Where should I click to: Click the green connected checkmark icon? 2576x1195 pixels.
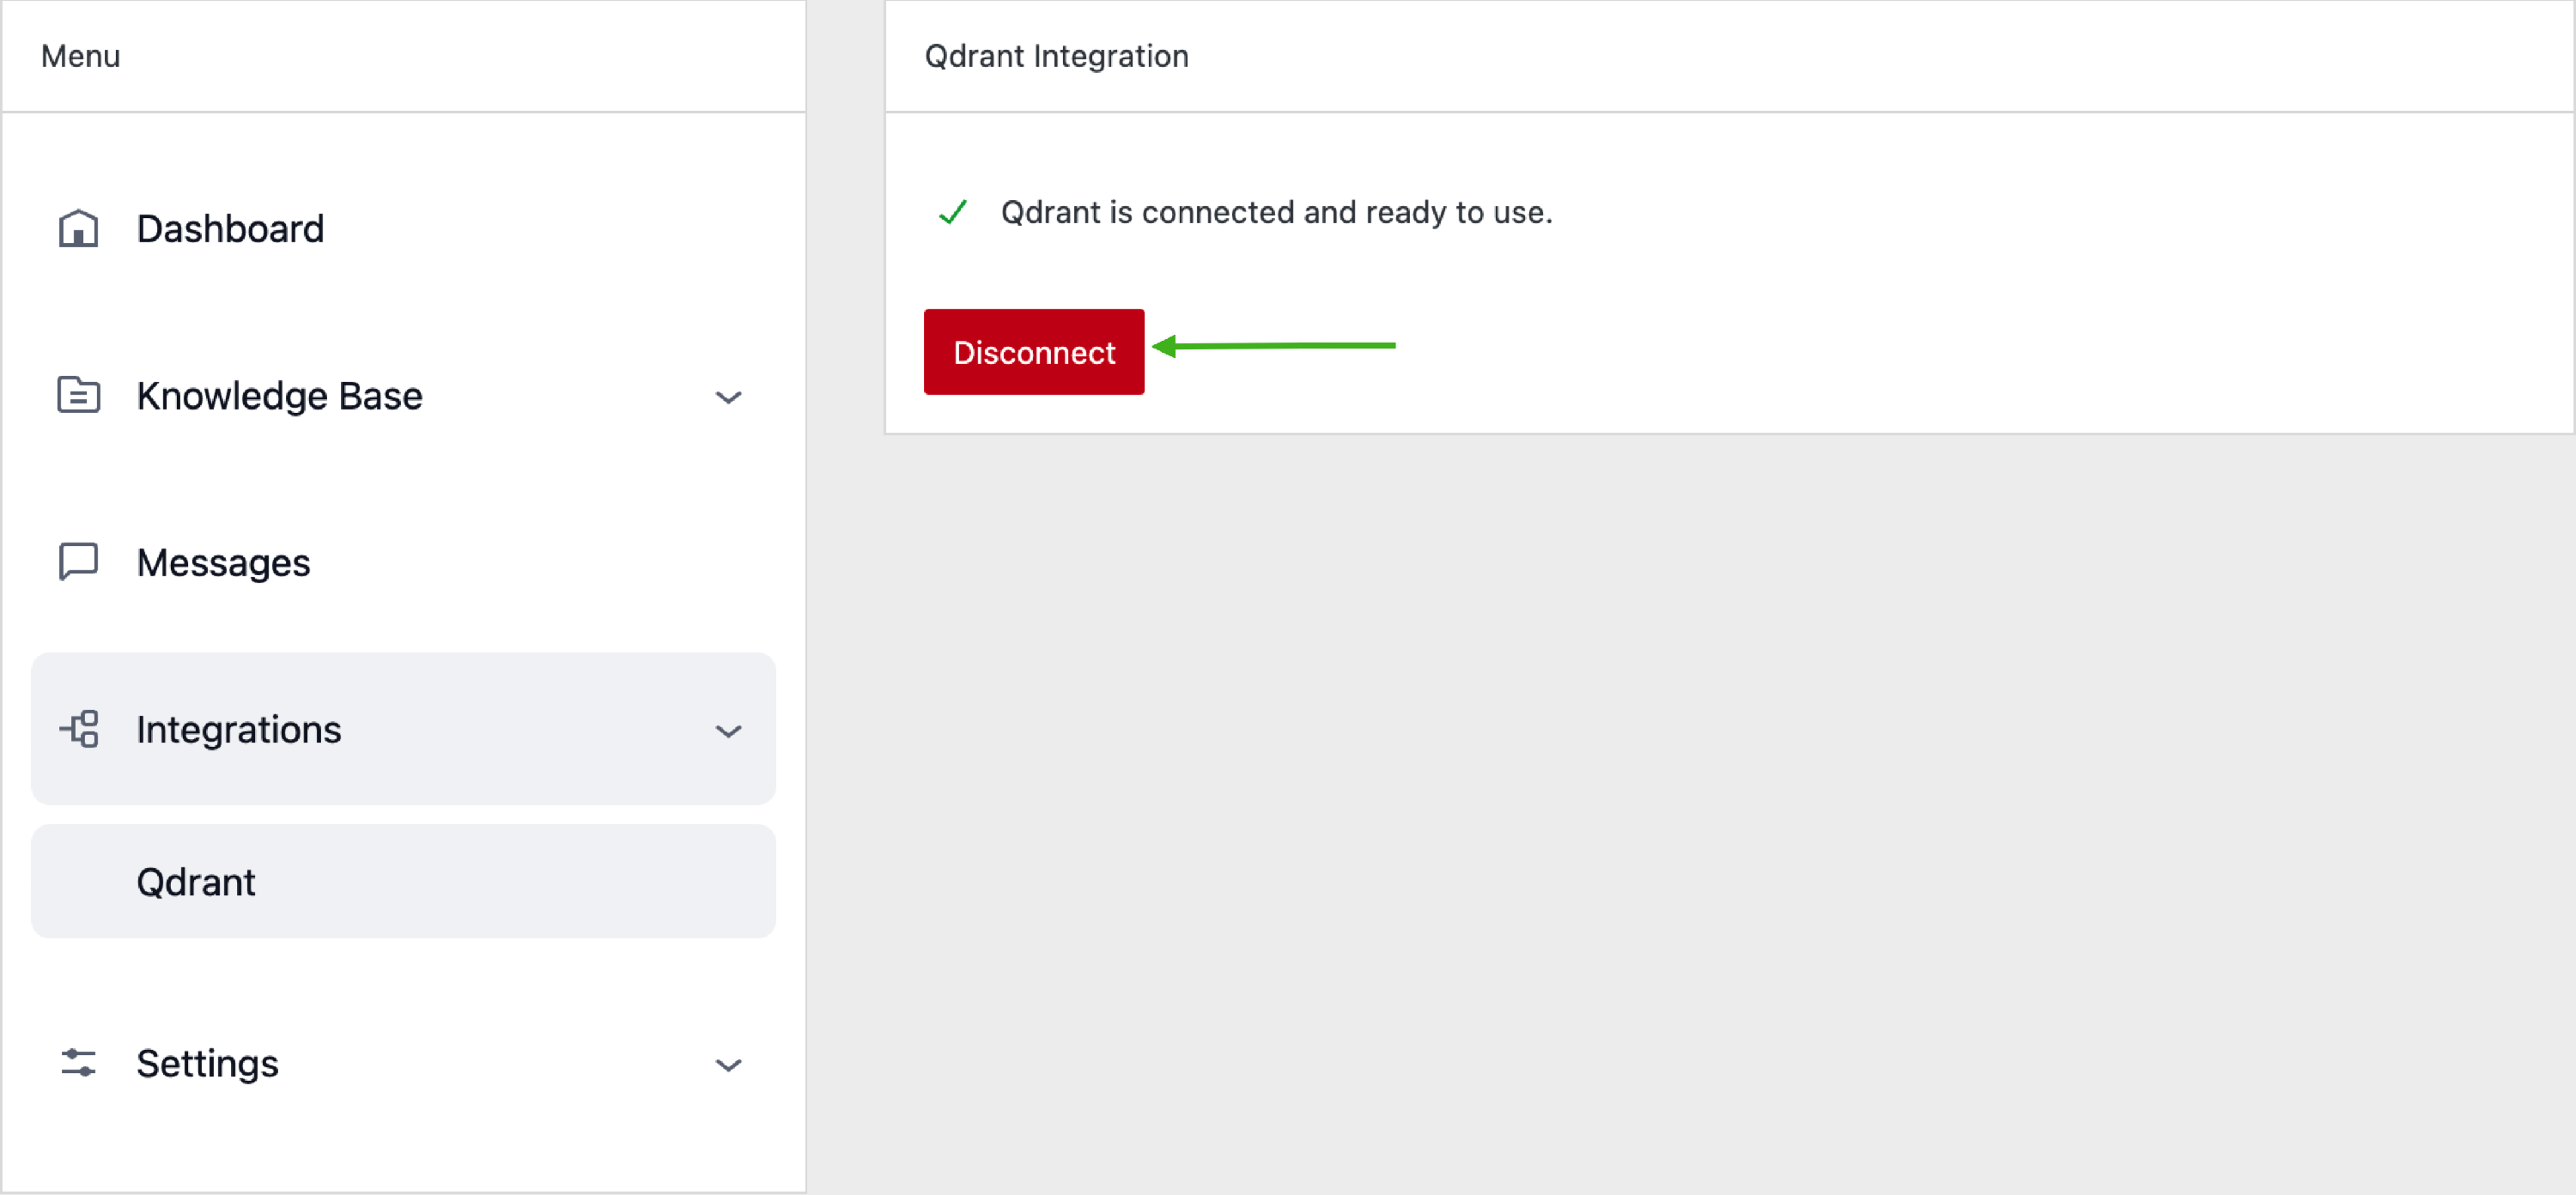tap(953, 212)
